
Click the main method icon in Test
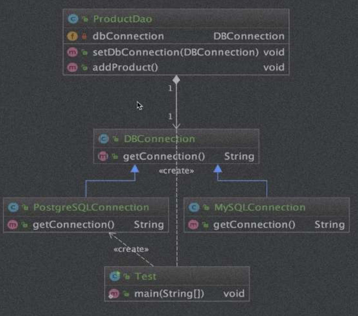114,293
